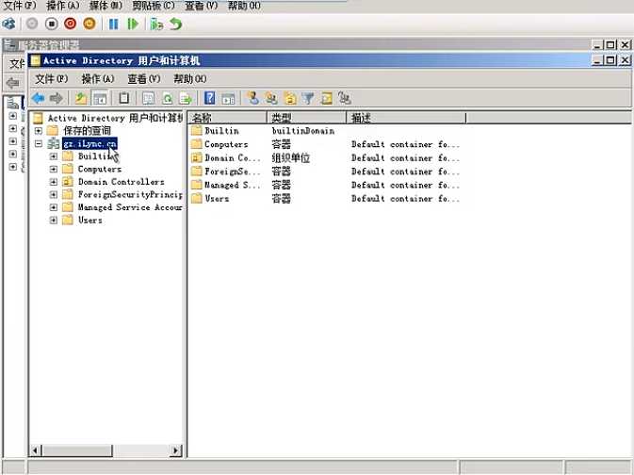Open Properties via AD toolbar icon

pyautogui.click(x=148, y=98)
